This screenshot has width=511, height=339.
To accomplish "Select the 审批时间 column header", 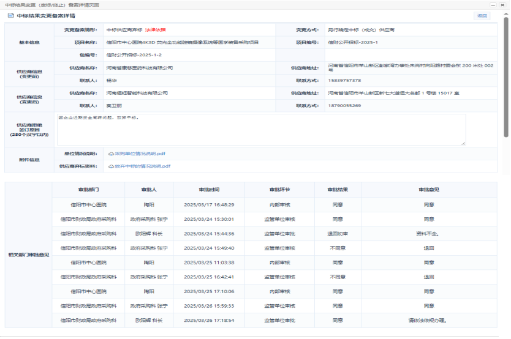I will point(210,190).
